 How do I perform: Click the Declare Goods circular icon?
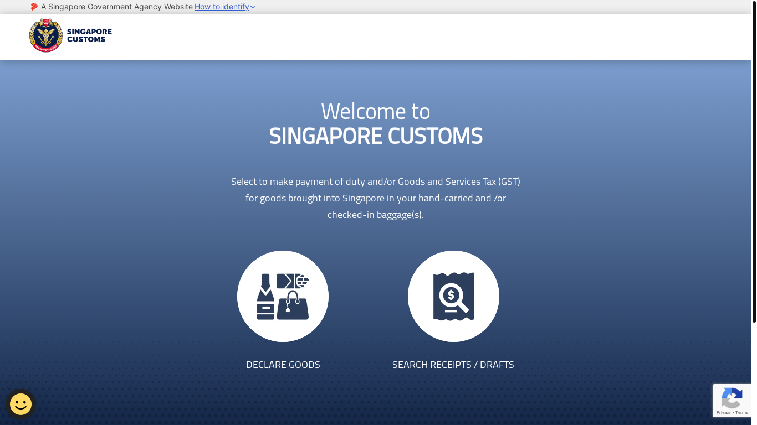point(283,296)
